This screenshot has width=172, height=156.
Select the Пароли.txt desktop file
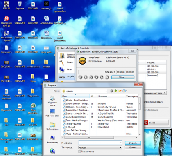pyautogui.click(x=7, y=107)
